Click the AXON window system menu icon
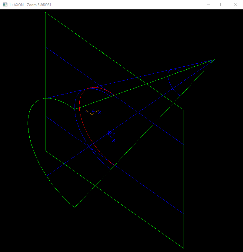Screen dimensions: 243x252 click(x=5, y=5)
